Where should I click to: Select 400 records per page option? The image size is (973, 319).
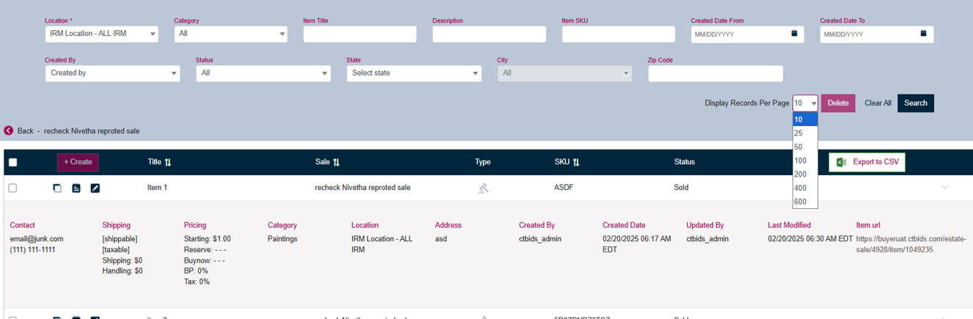pos(805,188)
